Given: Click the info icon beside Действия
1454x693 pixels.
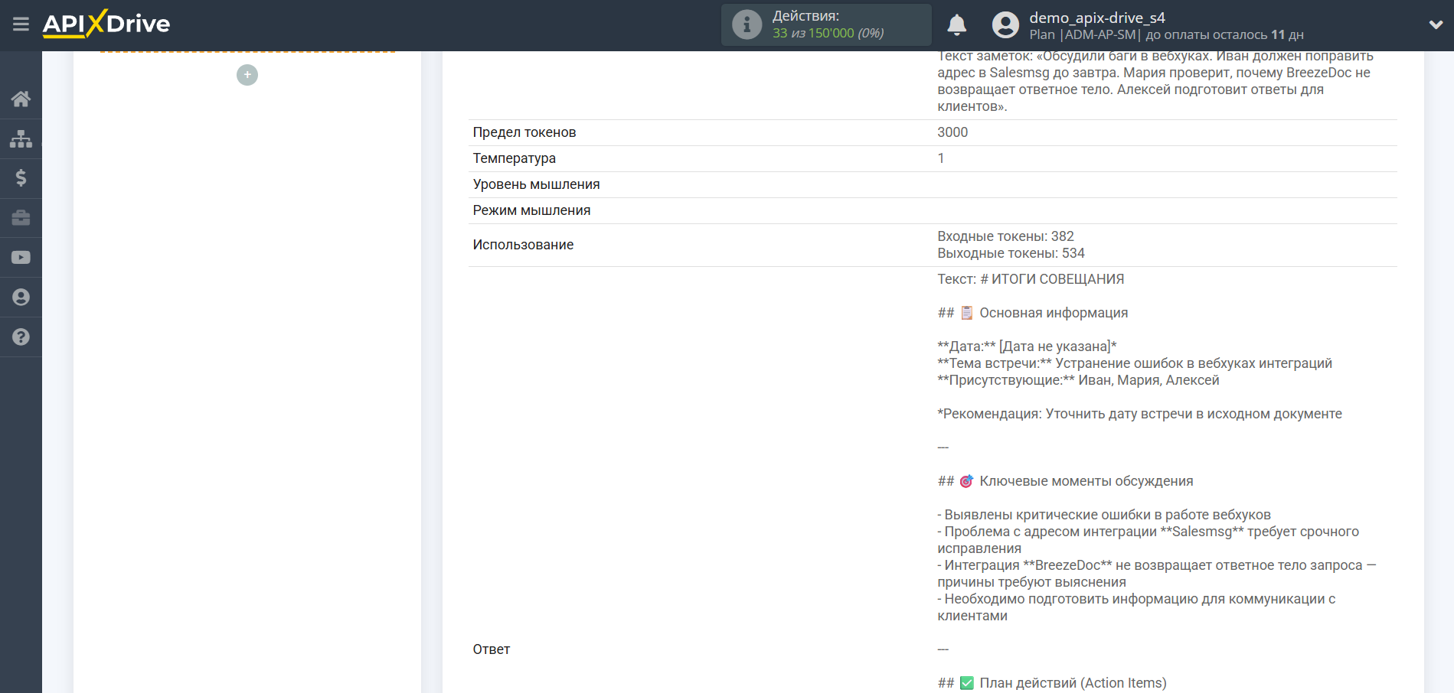Looking at the screenshot, I should (x=747, y=25).
